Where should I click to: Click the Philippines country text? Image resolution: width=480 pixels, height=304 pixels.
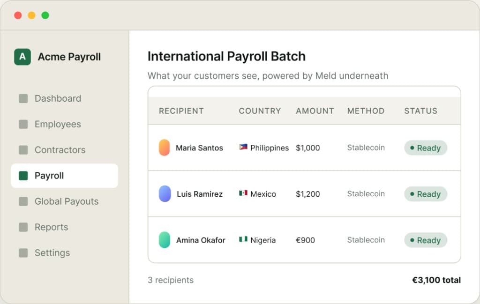(x=270, y=148)
